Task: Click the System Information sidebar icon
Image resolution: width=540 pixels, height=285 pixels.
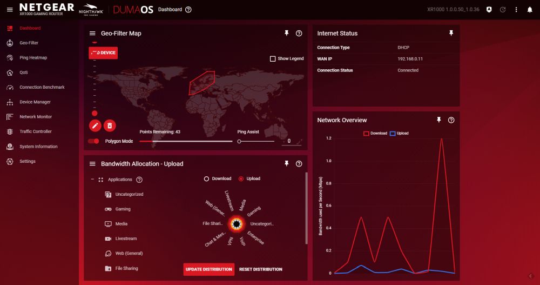Action: click(x=10, y=147)
